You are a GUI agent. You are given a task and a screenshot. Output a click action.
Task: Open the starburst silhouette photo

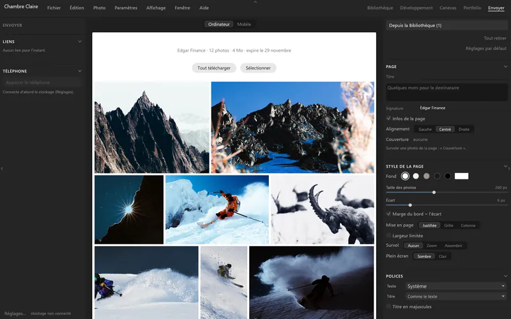[129, 210]
